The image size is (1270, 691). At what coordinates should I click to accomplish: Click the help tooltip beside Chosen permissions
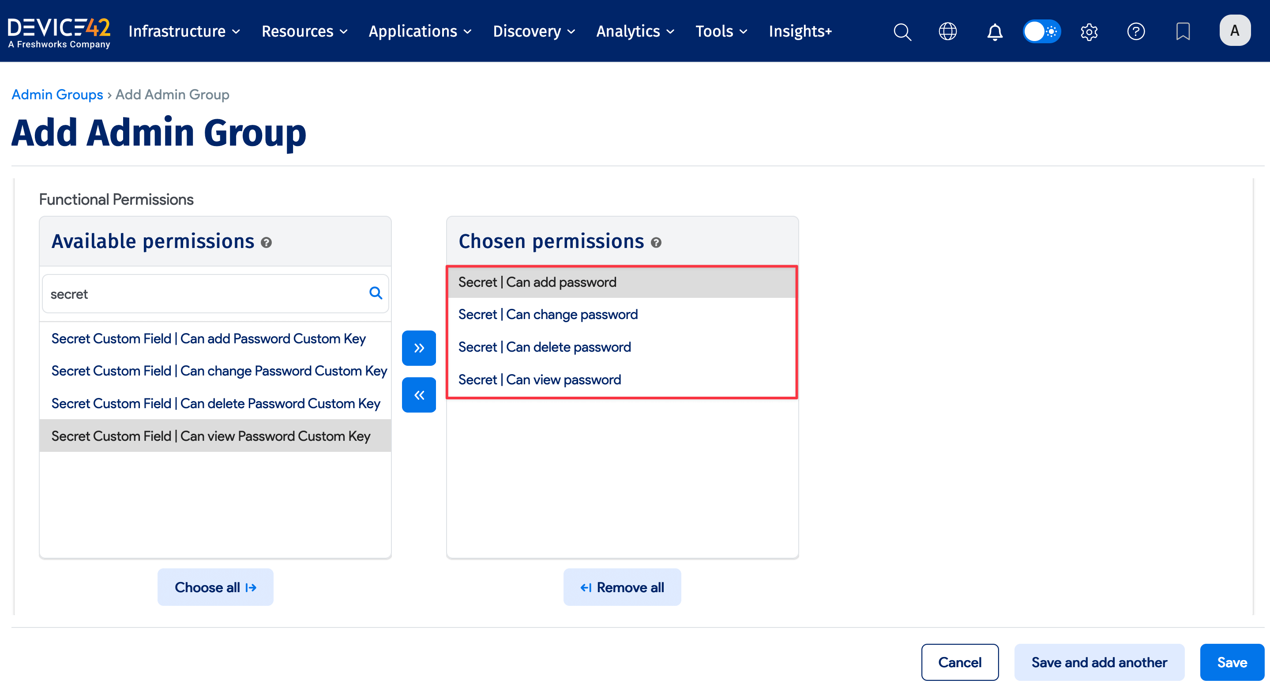[656, 243]
